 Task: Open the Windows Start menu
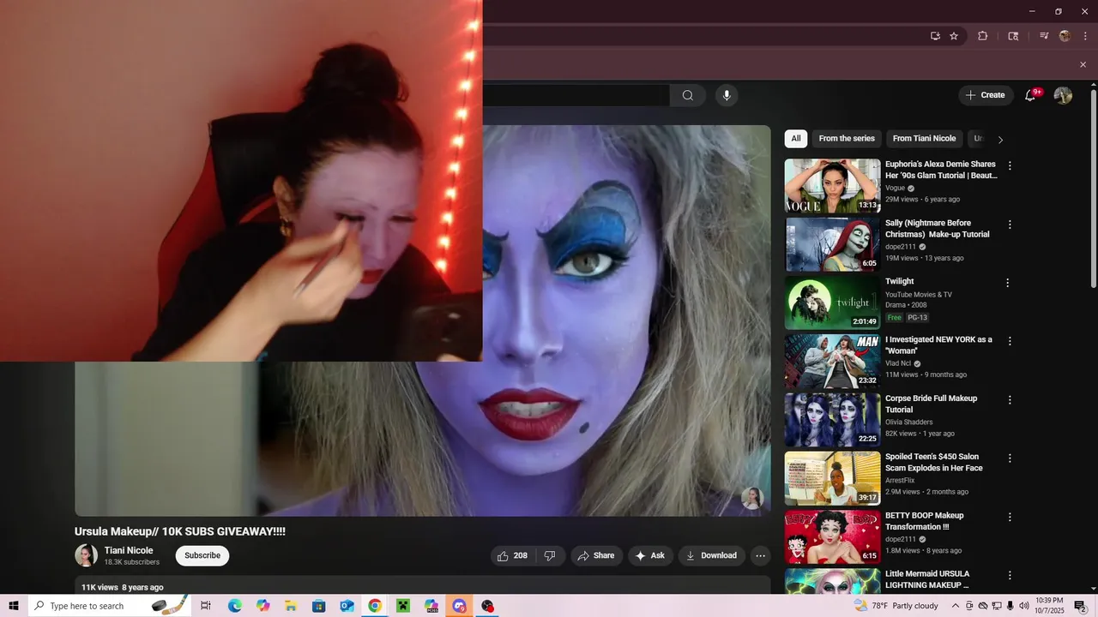pyautogui.click(x=13, y=606)
